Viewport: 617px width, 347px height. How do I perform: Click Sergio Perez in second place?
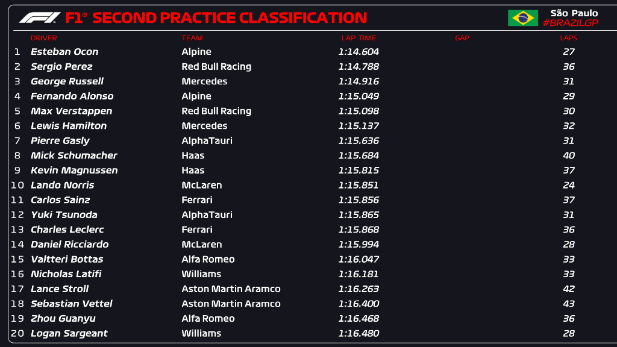tap(61, 66)
